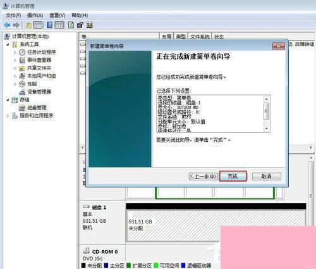316x269 pixels.
Task: Click the Up one level toolbar icon
Action: pyautogui.click(x=28, y=25)
